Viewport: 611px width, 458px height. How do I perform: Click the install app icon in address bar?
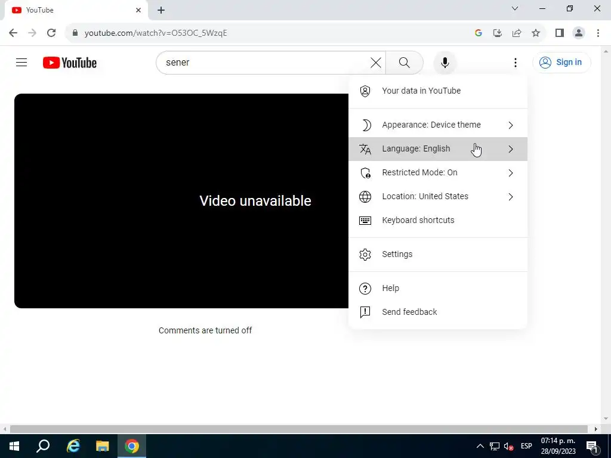pyautogui.click(x=498, y=33)
